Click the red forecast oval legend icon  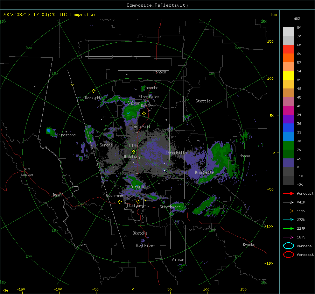288,254
